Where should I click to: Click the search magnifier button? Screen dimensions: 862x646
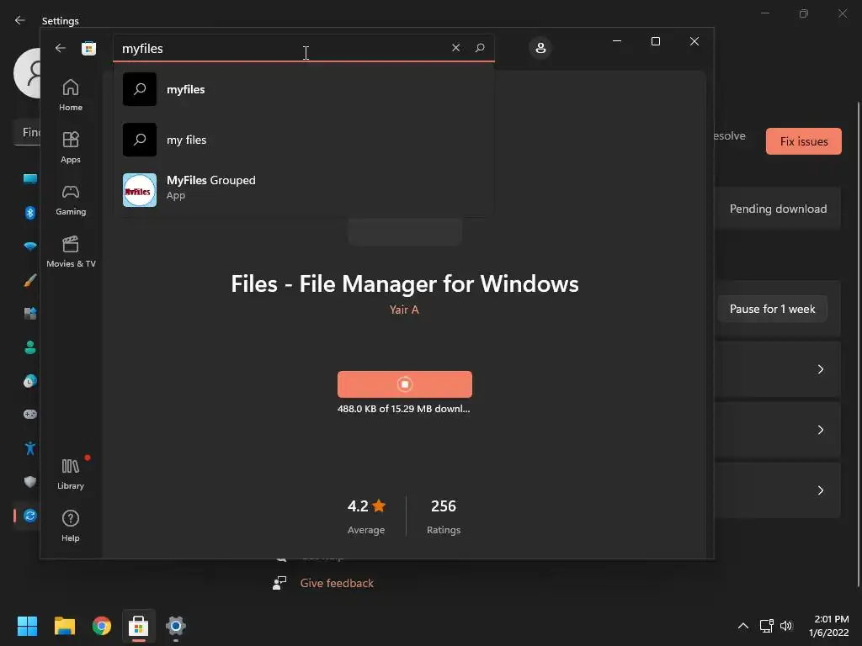480,48
